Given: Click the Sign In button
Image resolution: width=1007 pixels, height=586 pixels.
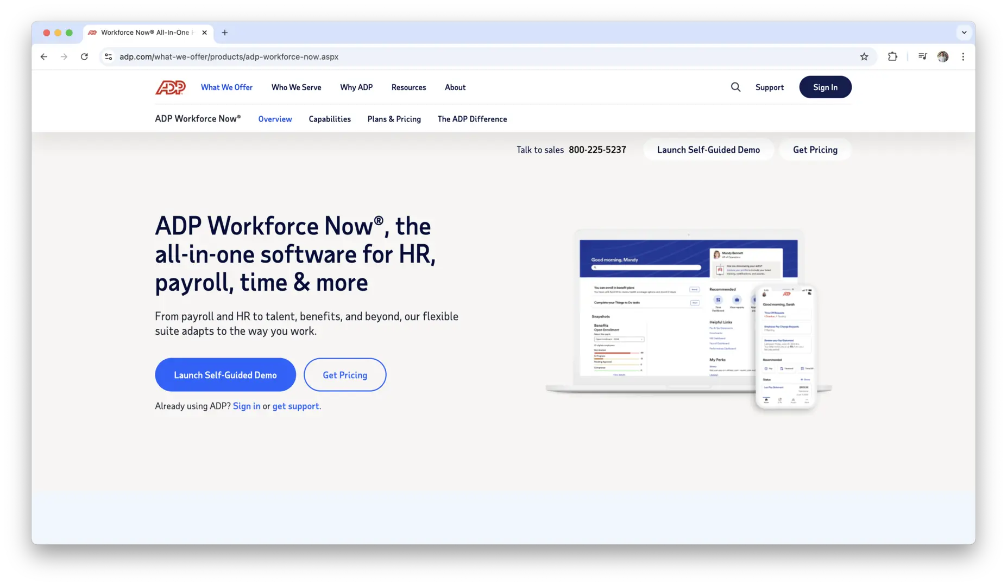Looking at the screenshot, I should (x=825, y=87).
